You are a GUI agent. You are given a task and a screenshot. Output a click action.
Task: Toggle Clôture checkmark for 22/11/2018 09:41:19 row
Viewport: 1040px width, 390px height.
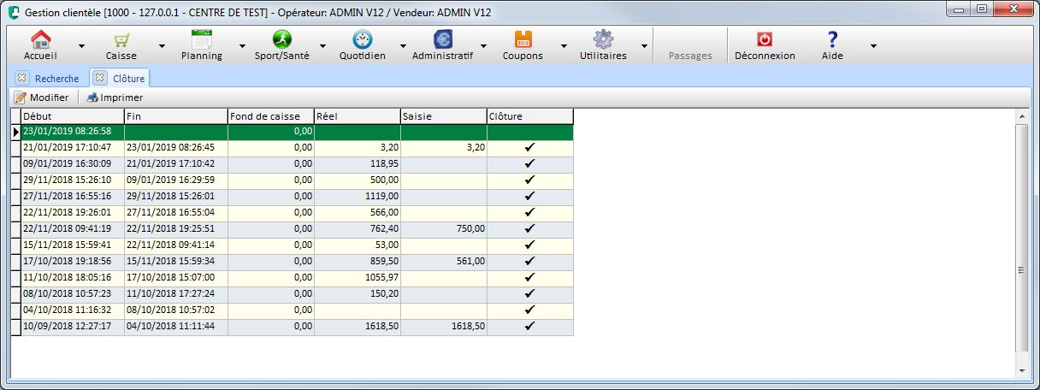coord(529,228)
